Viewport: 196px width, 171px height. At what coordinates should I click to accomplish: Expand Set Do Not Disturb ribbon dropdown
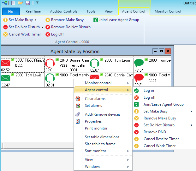click(x=42, y=27)
